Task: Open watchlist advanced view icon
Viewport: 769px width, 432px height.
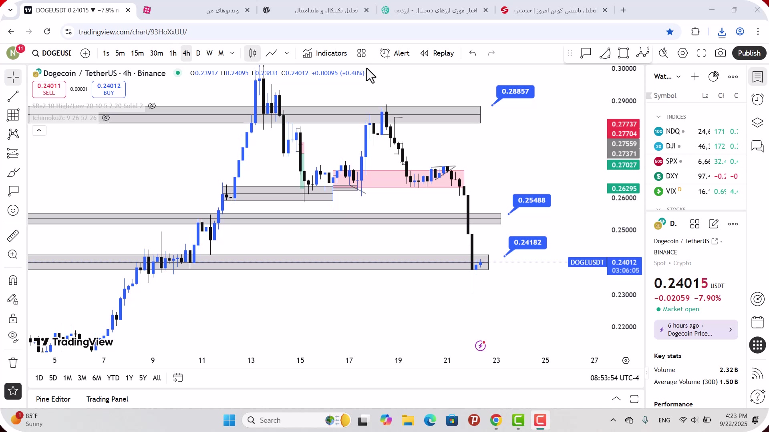Action: click(714, 76)
